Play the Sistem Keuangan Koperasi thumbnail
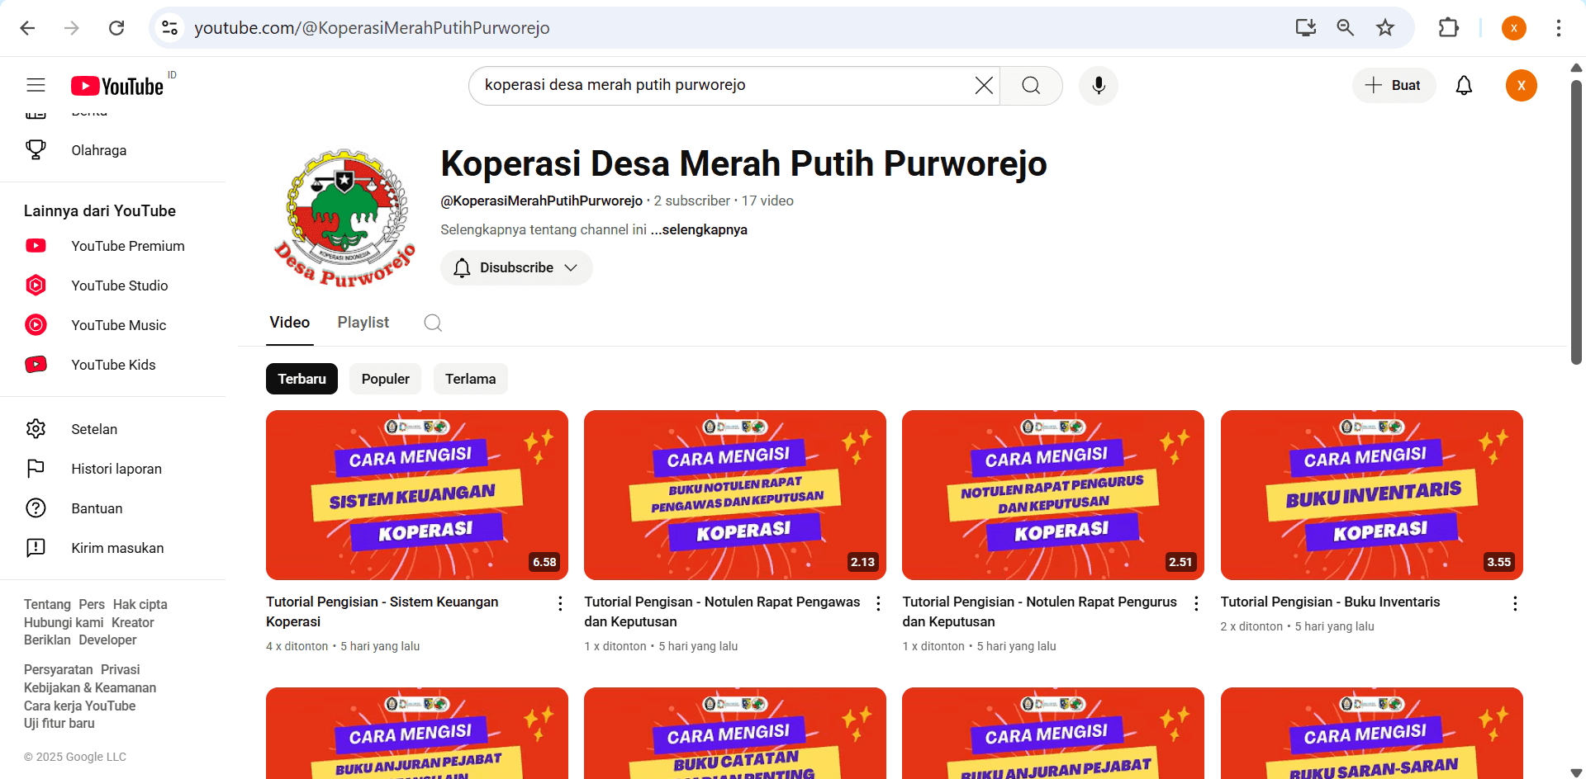Image resolution: width=1586 pixels, height=779 pixels. (x=417, y=495)
